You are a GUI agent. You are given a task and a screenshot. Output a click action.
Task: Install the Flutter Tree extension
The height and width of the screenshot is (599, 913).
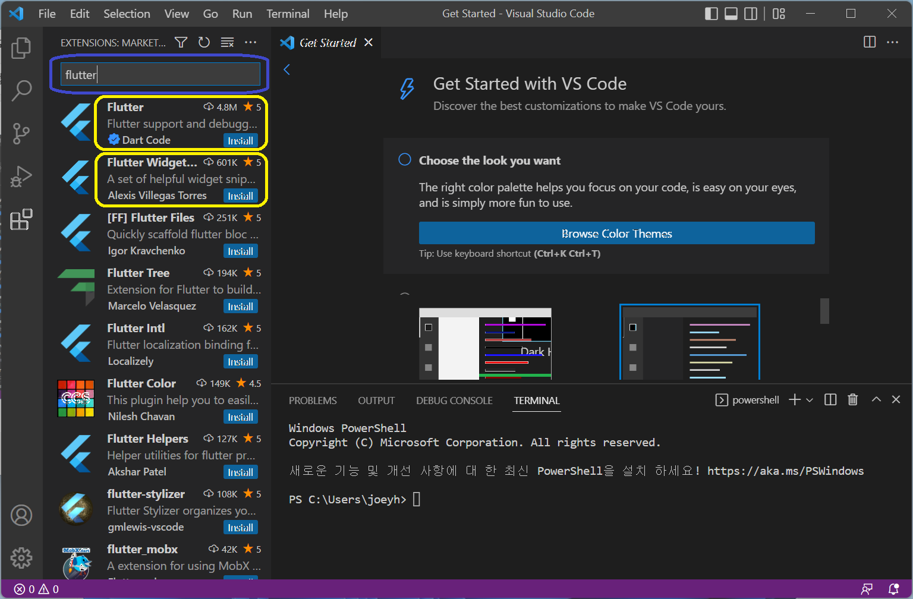(241, 306)
